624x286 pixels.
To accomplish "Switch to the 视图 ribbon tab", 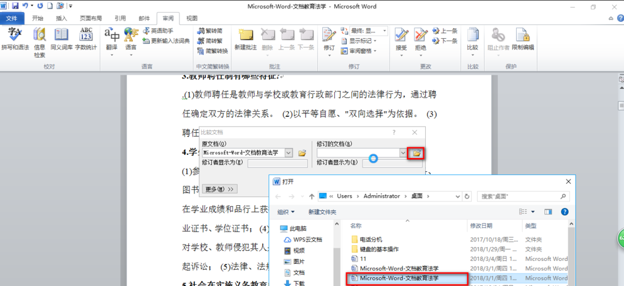I will tap(192, 18).
